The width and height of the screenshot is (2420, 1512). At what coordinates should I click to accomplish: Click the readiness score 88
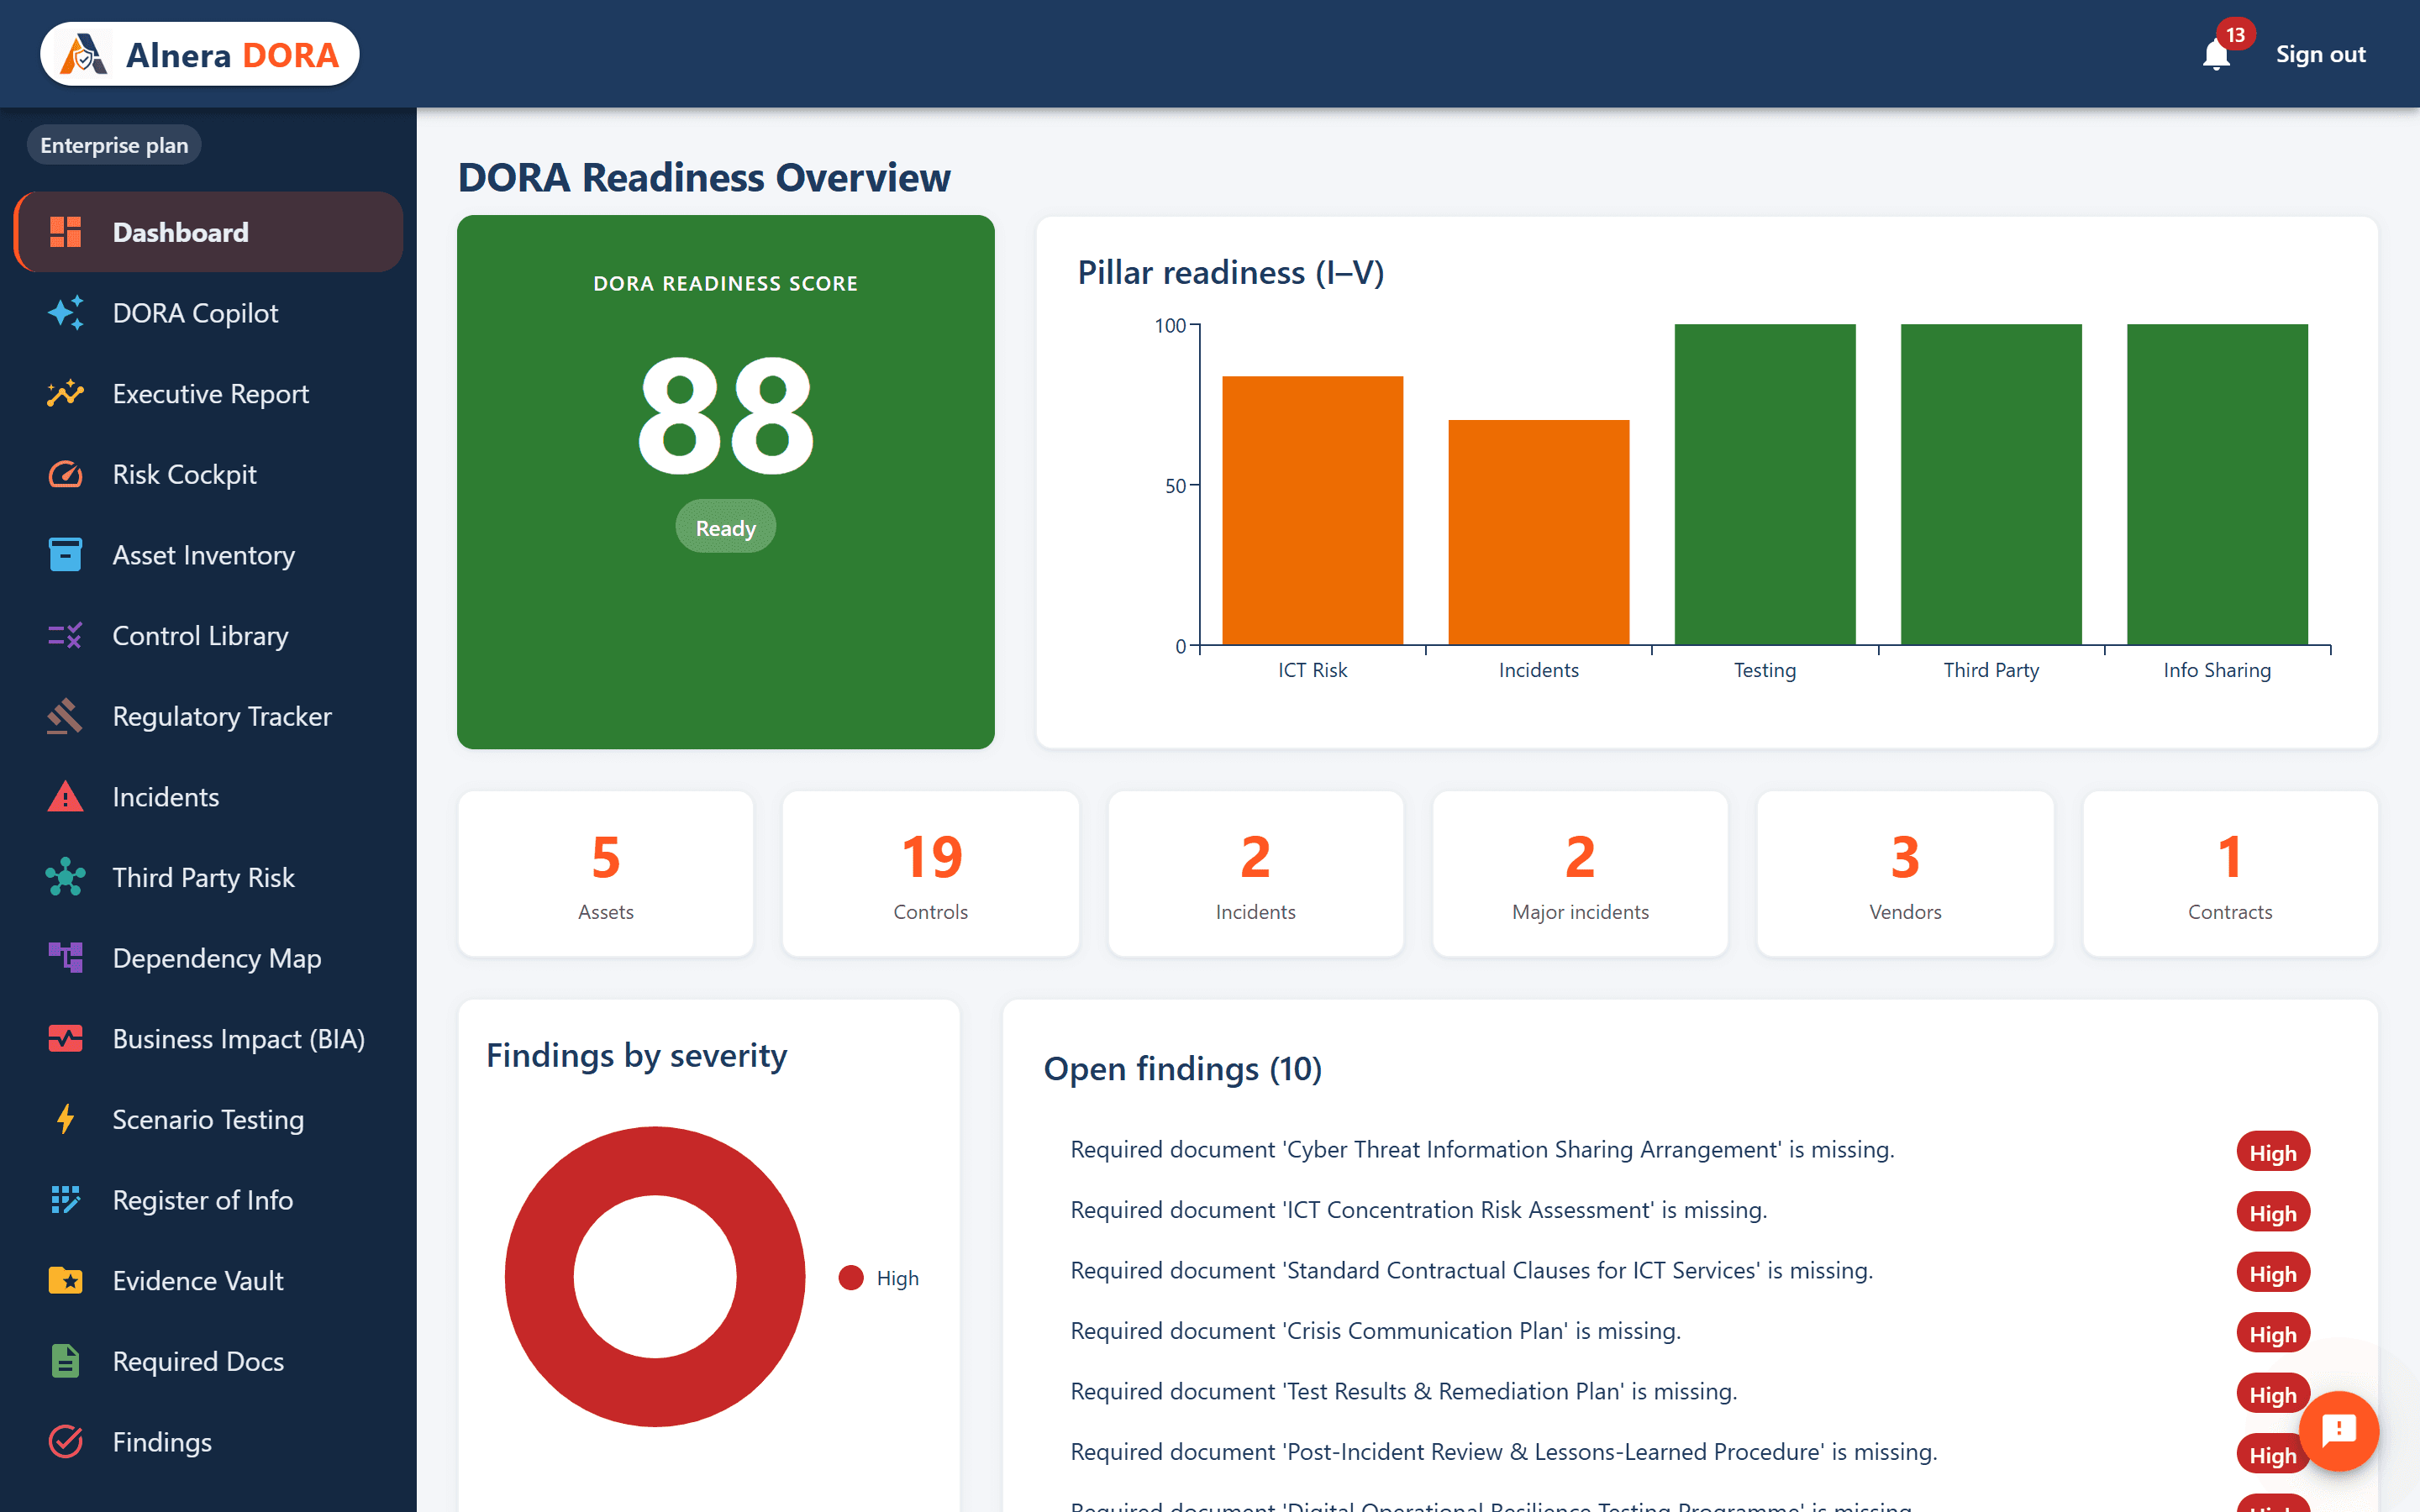coord(725,416)
